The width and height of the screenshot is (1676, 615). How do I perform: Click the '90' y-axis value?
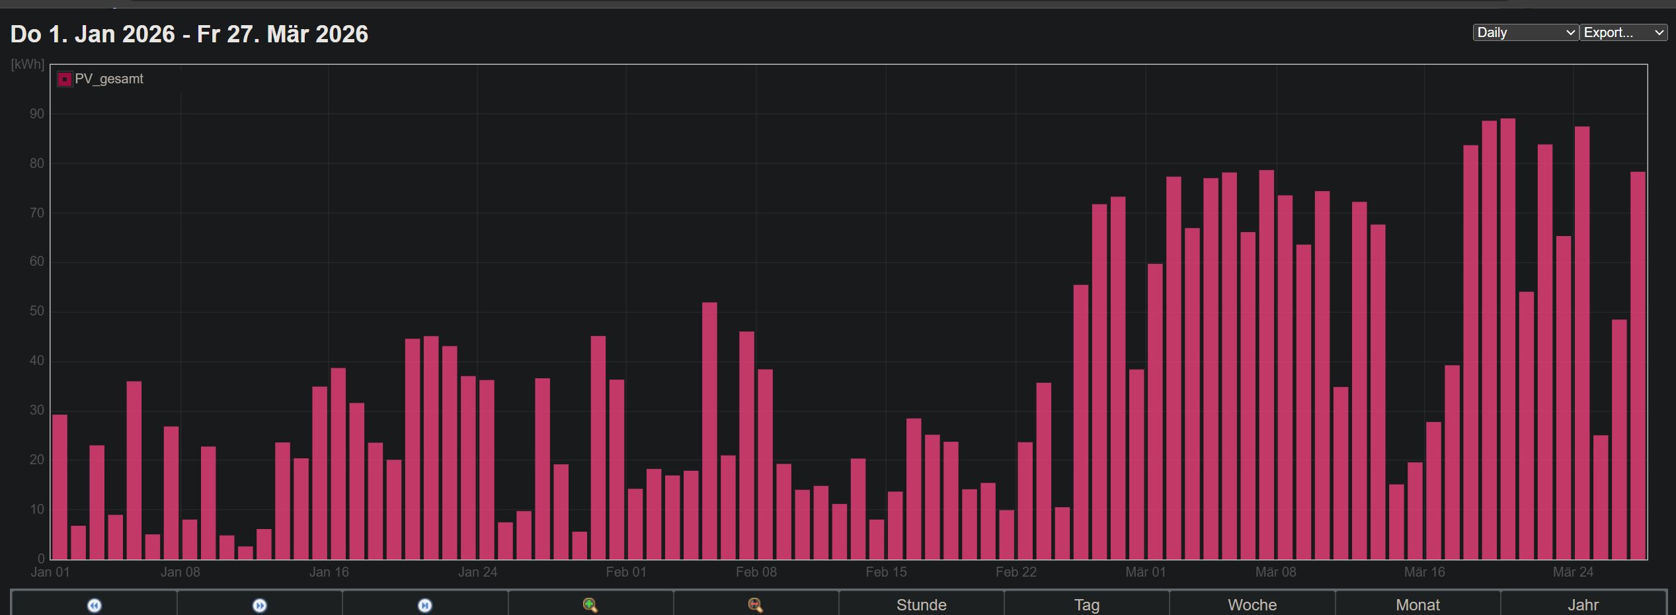coord(37,114)
